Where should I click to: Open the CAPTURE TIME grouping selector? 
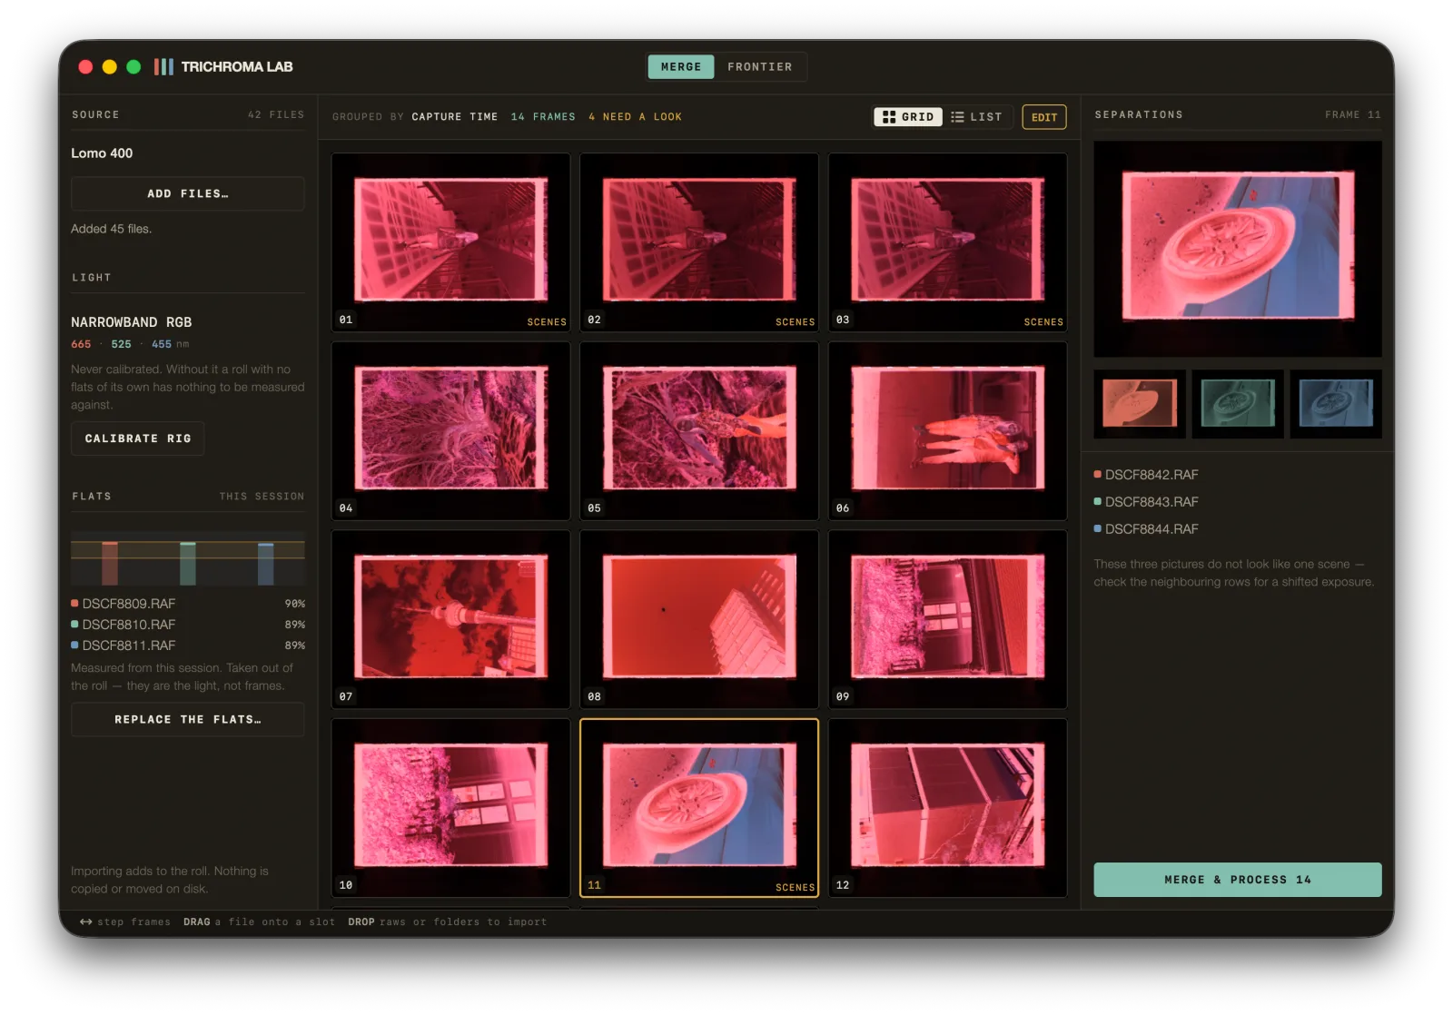tap(455, 117)
